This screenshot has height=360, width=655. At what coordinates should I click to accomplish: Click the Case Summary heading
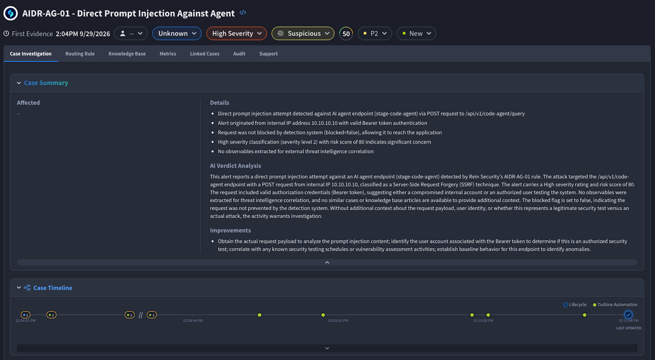[46, 83]
